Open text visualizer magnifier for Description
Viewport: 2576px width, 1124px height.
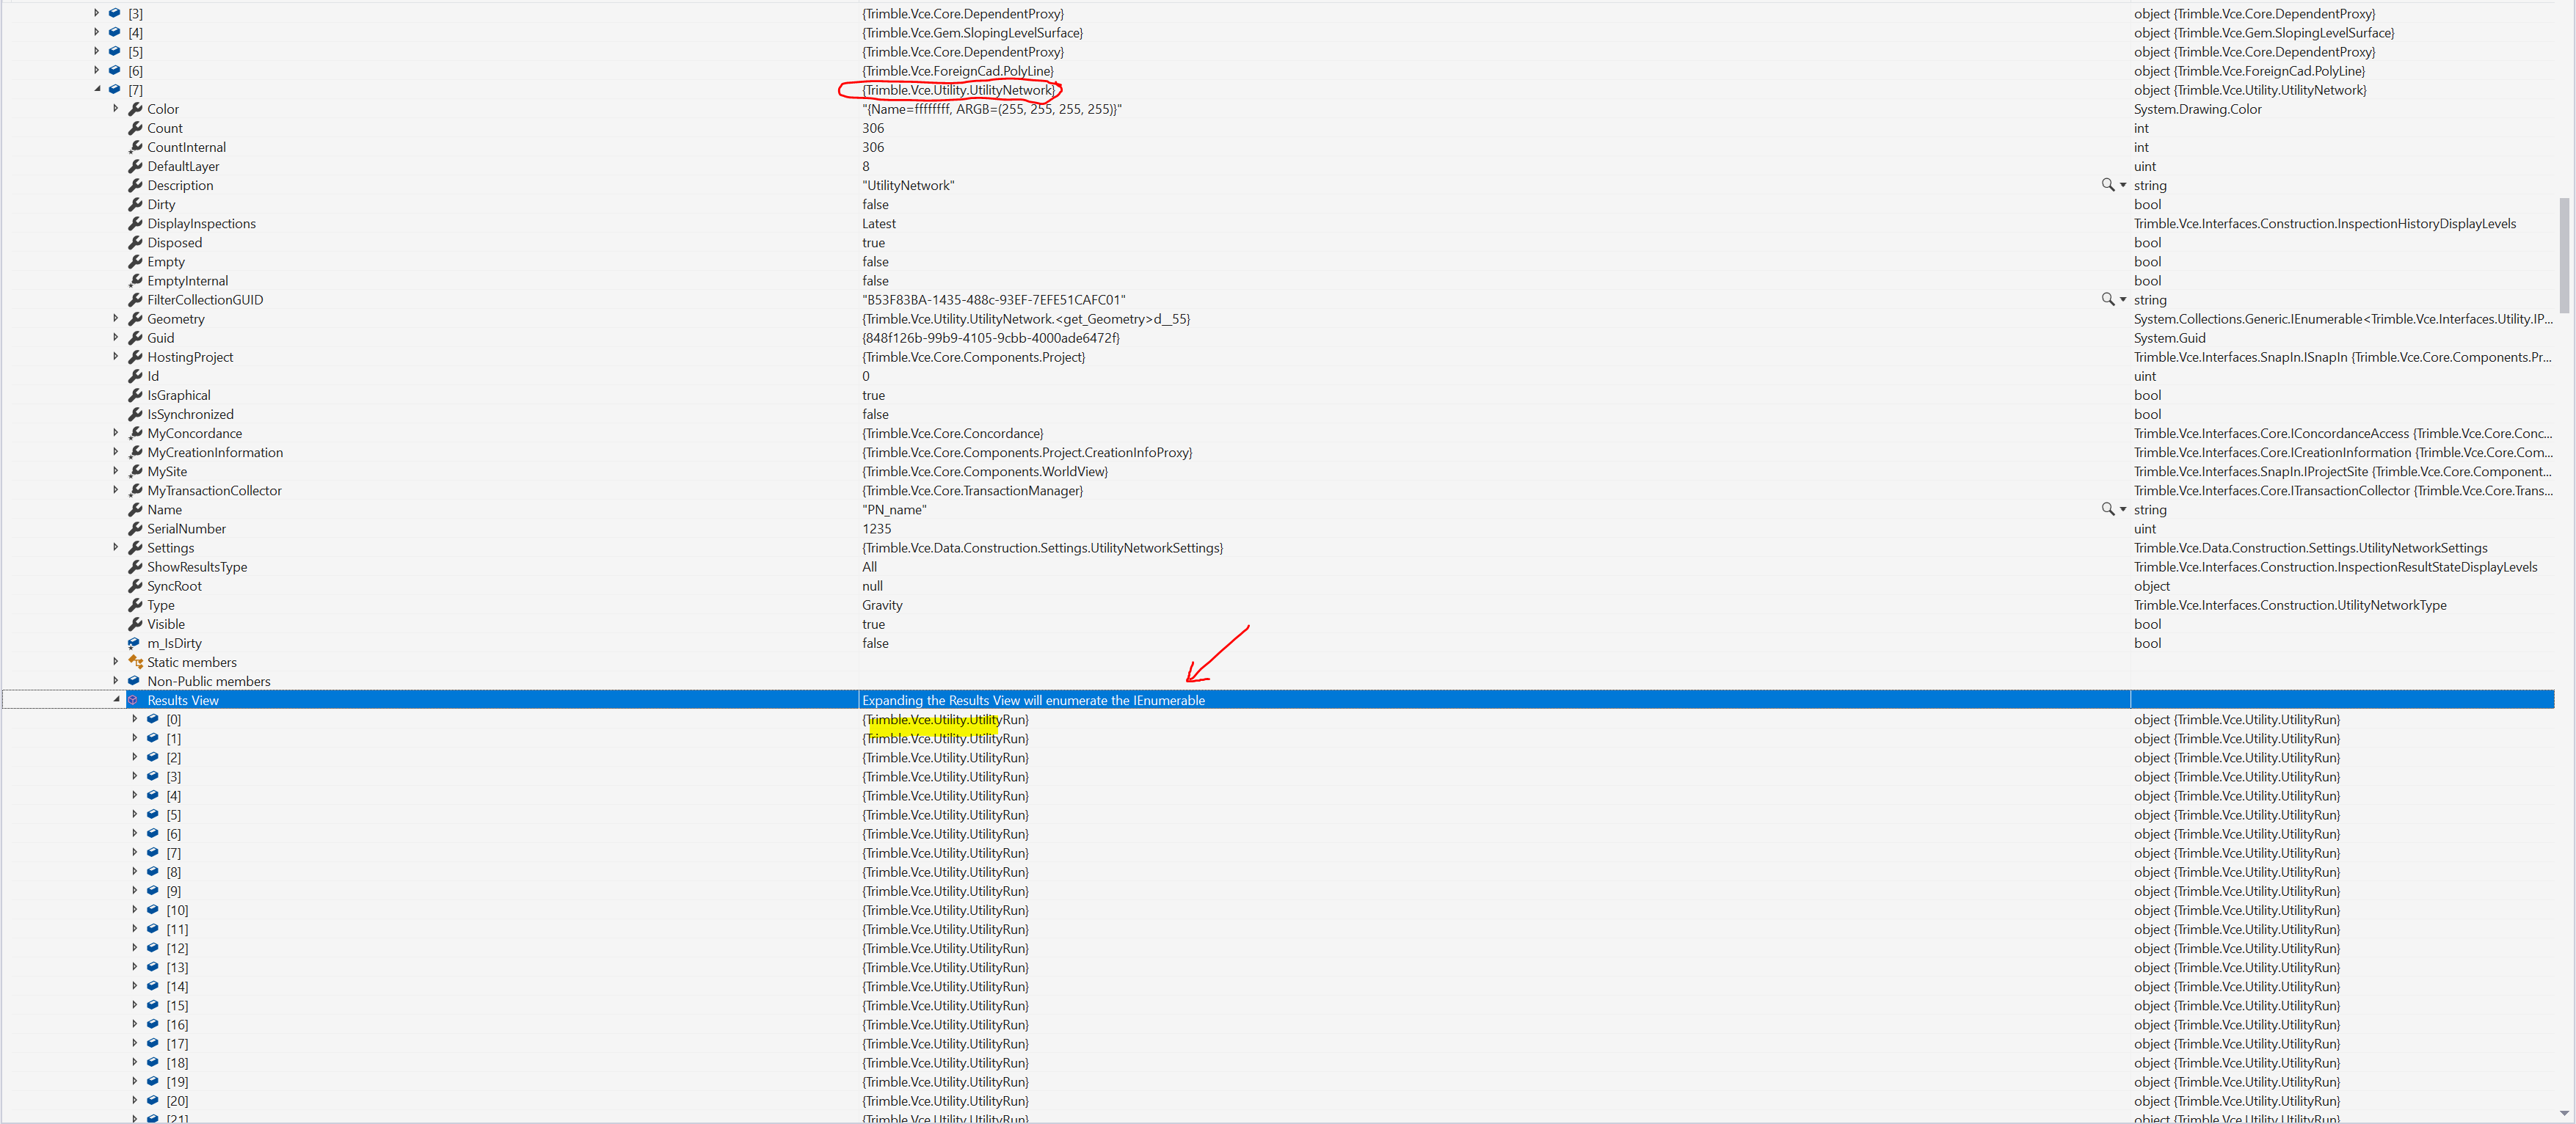point(2107,185)
